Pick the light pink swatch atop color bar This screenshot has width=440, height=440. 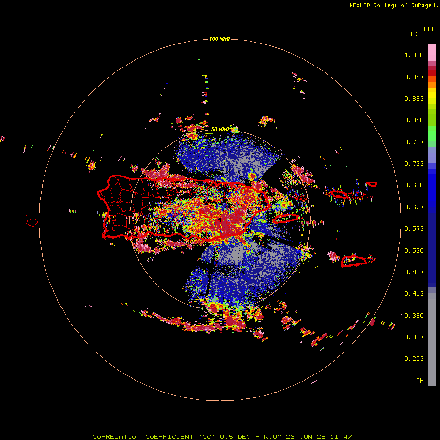[432, 52]
